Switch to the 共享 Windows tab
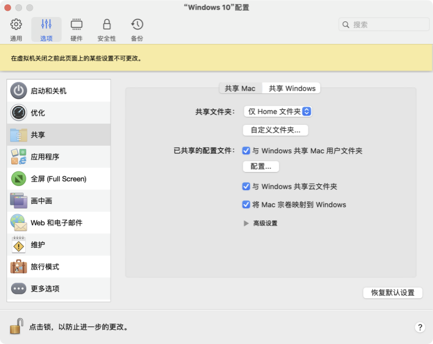 pos(292,88)
